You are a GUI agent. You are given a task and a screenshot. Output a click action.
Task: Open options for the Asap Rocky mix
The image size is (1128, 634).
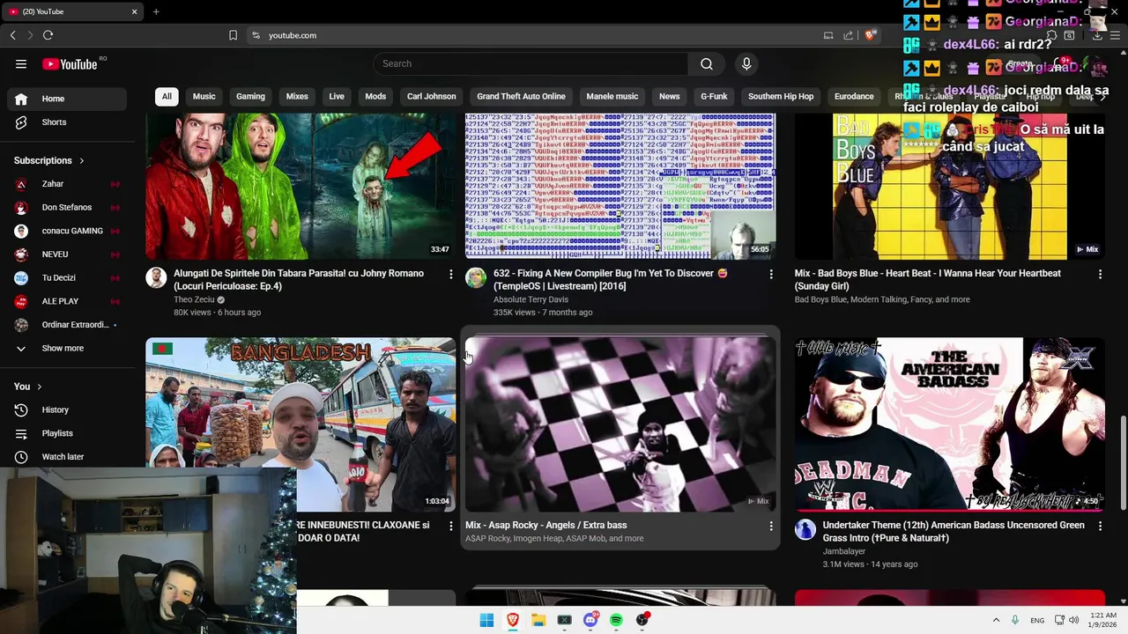coord(771,526)
